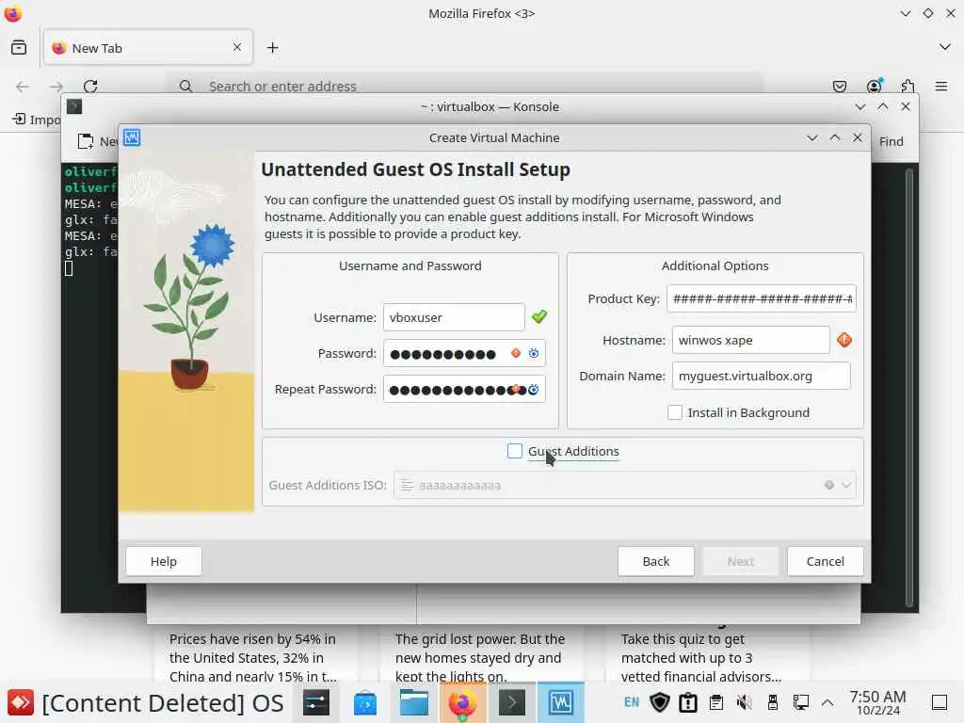Image resolution: width=964 pixels, height=723 pixels.
Task: Open the application launcher on the taskbar
Action: 21,702
